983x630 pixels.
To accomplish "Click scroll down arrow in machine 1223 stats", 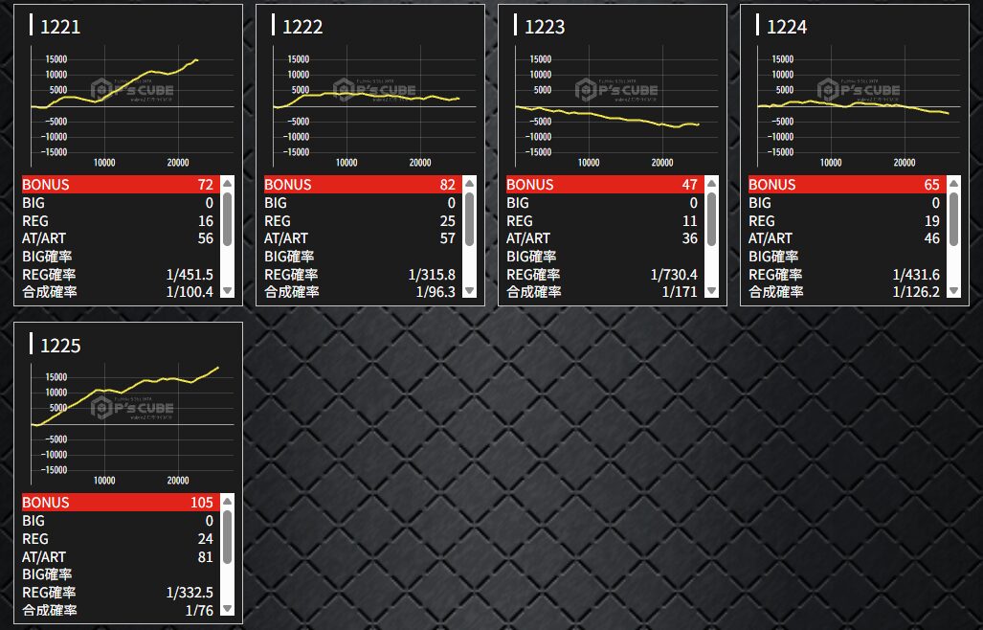I will (711, 291).
